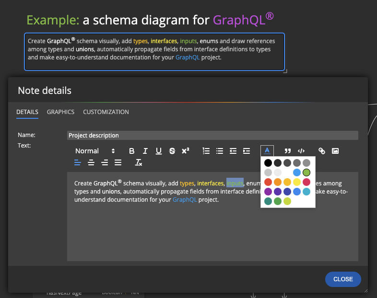The image size is (377, 298).
Task: Click the yellow word types in the editor
Action: point(187,183)
